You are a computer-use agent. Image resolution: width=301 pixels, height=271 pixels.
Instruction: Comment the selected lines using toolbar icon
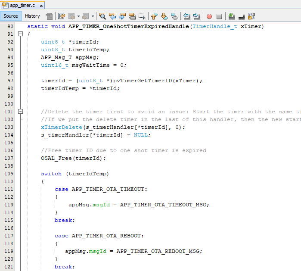point(232,16)
